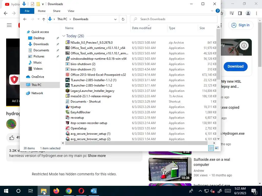Open the Share ribbon tab
Viewport: 262px width, 196px height.
tap(57, 11)
